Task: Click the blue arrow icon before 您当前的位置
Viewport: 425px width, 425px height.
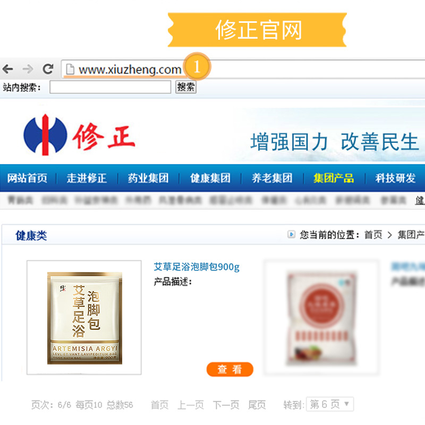Action: click(291, 234)
